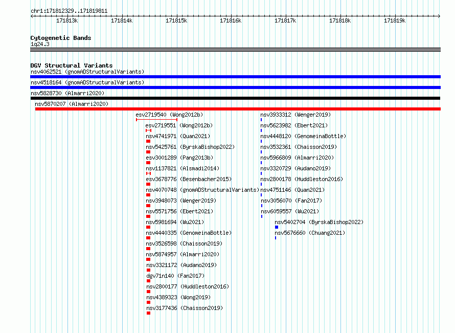The image size is (455, 333).
Task: Open nsv5402704 ByrskaBishop2022 variant
Action: 319,222
